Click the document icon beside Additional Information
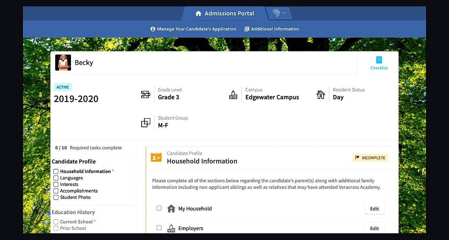 pos(246,29)
